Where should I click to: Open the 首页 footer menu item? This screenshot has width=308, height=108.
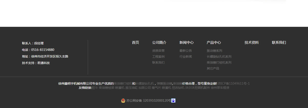coord(136,43)
